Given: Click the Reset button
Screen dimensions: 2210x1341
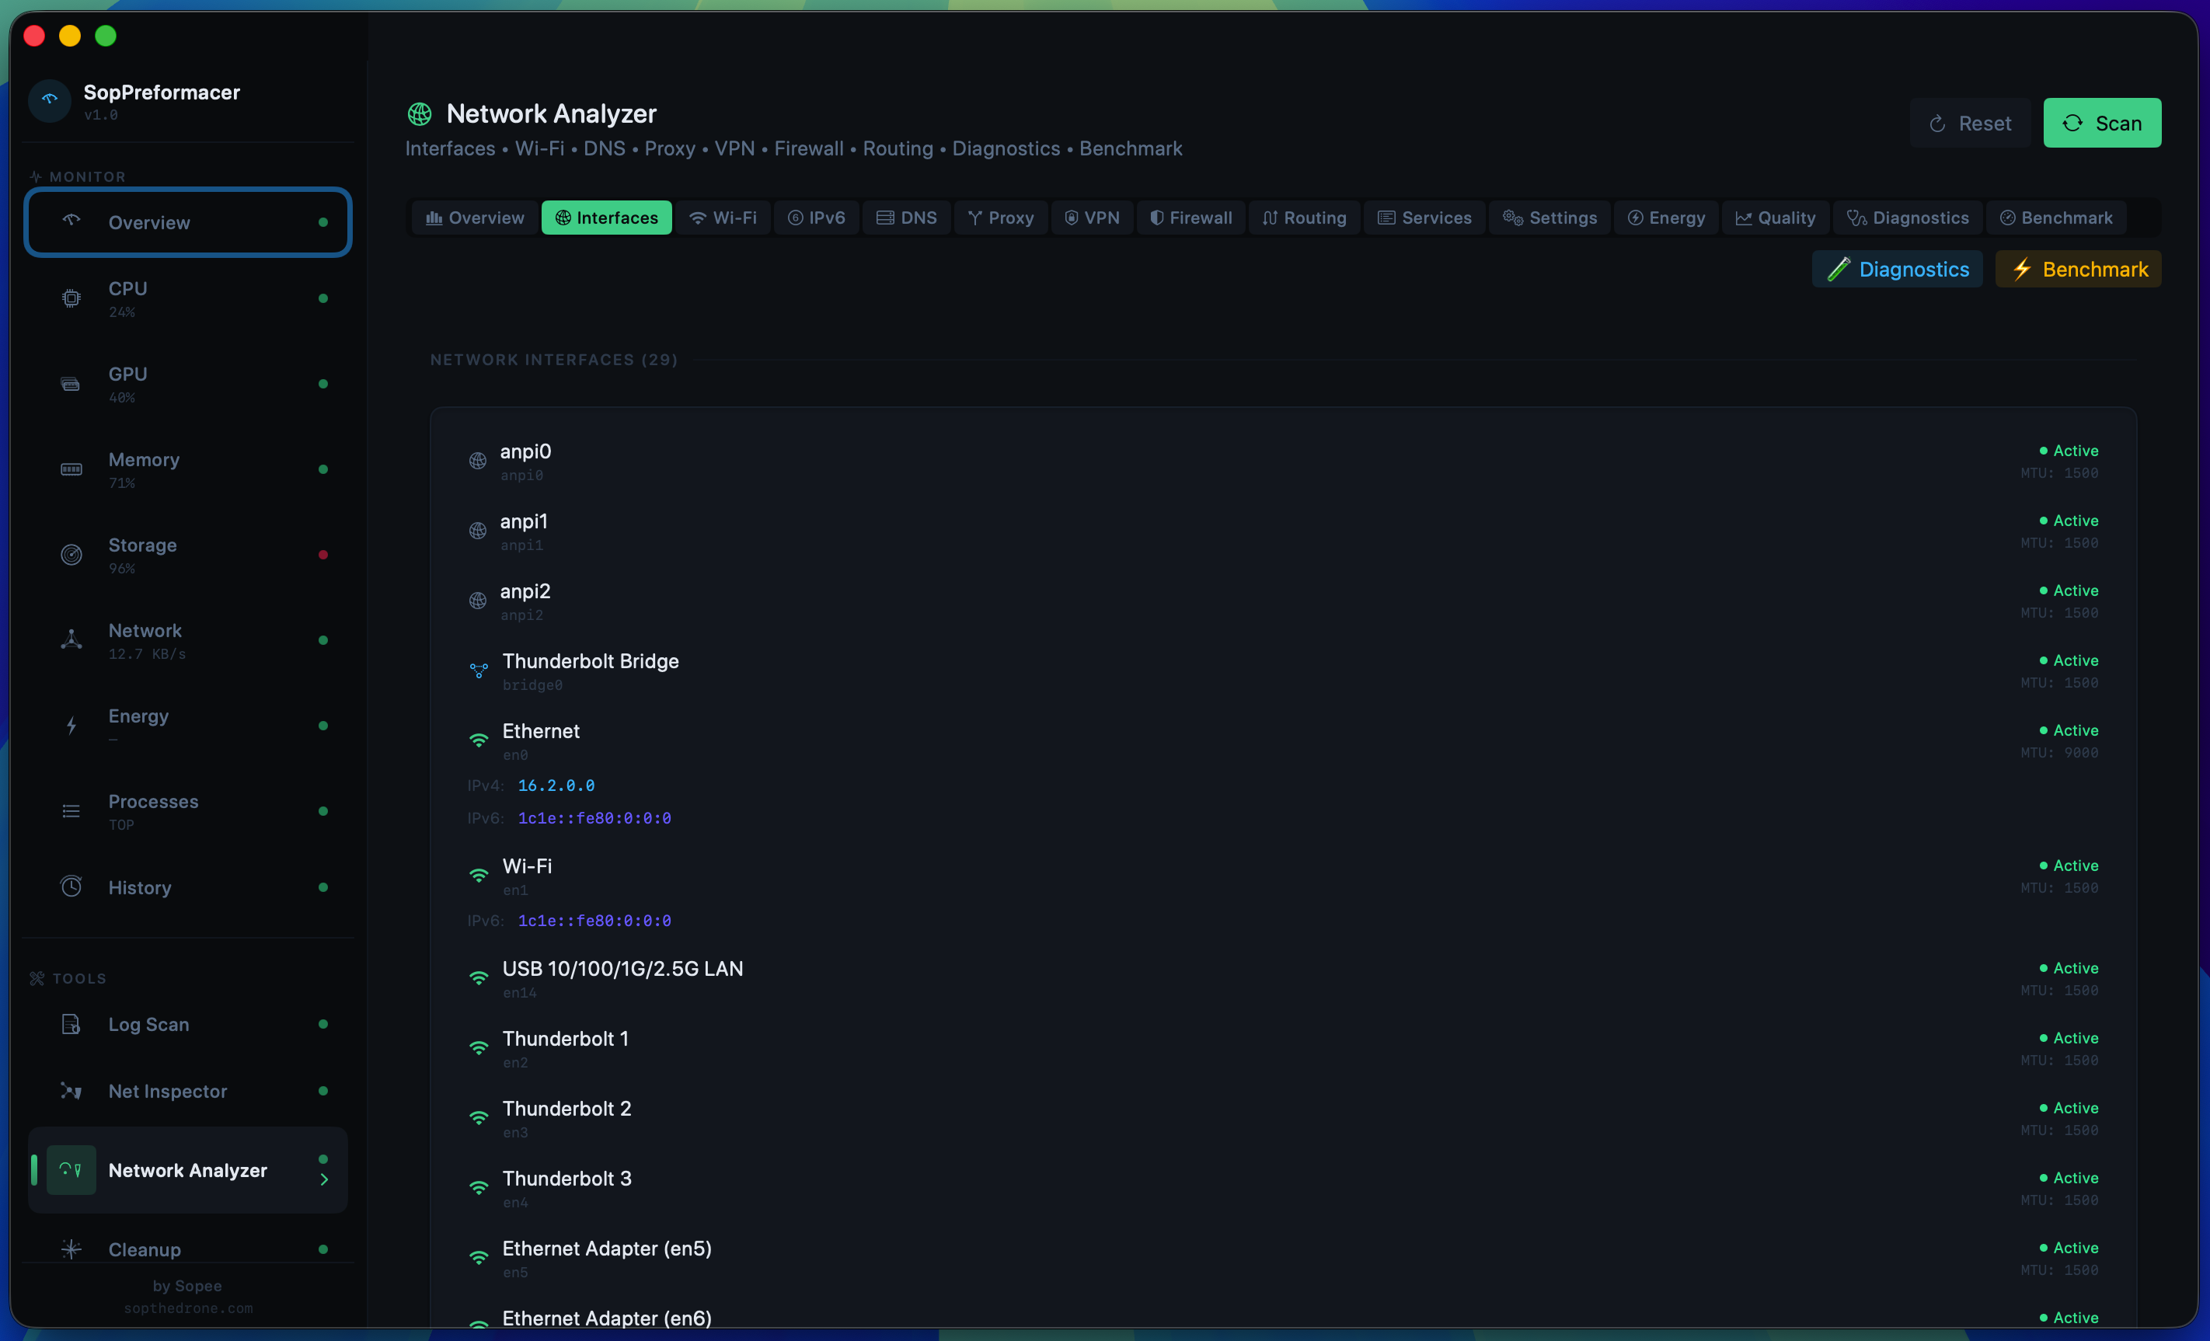Looking at the screenshot, I should [x=1970, y=123].
